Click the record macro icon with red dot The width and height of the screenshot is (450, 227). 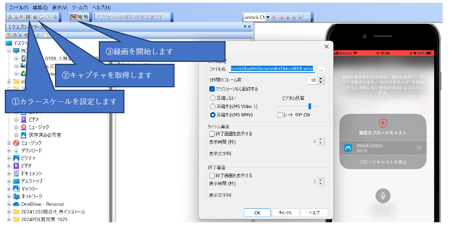pyautogui.click(x=281, y=17)
